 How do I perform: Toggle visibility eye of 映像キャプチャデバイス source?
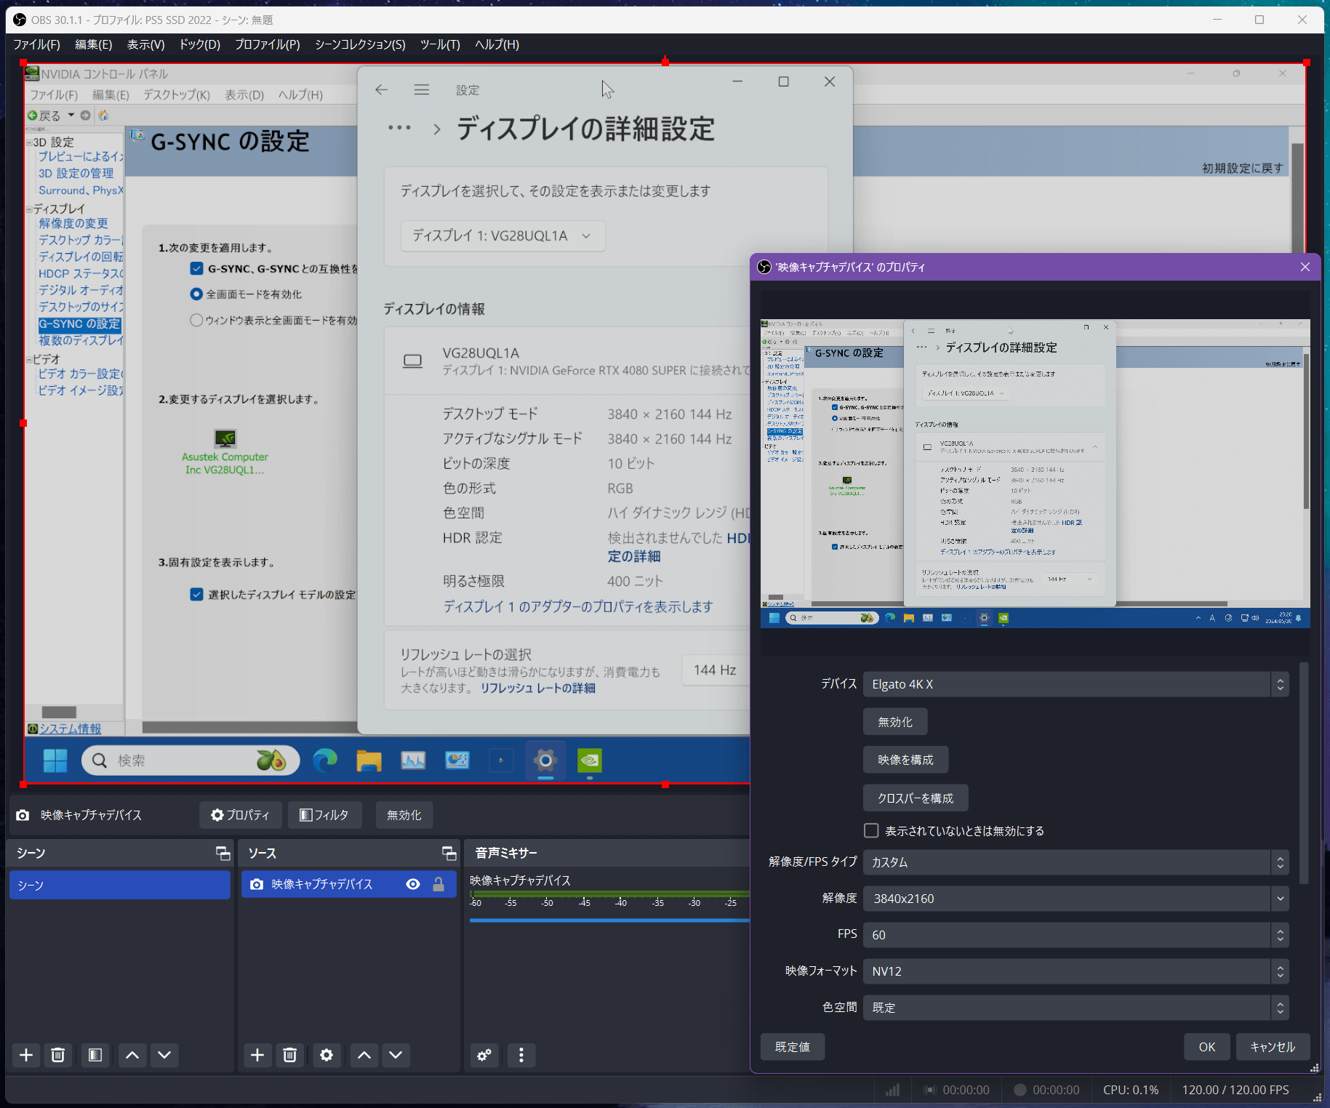[x=413, y=884]
